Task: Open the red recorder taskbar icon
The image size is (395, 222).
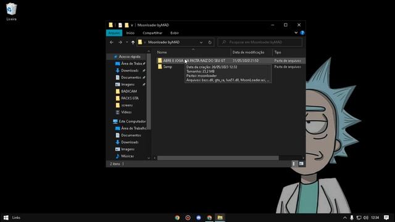Action: (188, 218)
